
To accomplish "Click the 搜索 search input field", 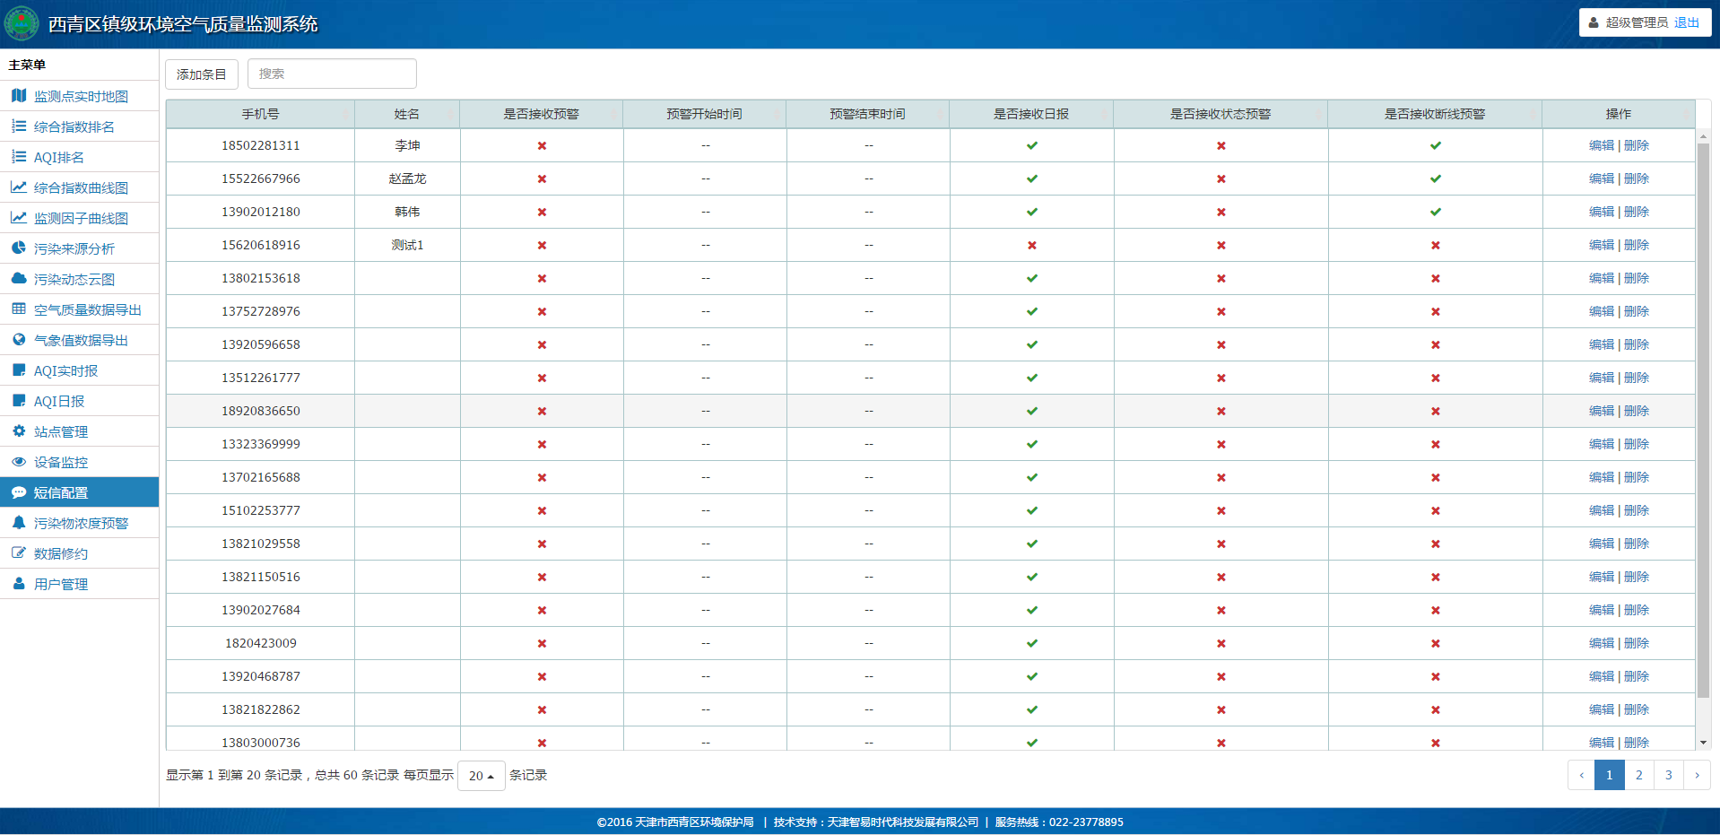I will (x=332, y=74).
